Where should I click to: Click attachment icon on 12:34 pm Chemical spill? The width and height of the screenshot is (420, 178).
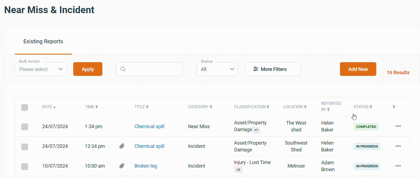coord(122,146)
